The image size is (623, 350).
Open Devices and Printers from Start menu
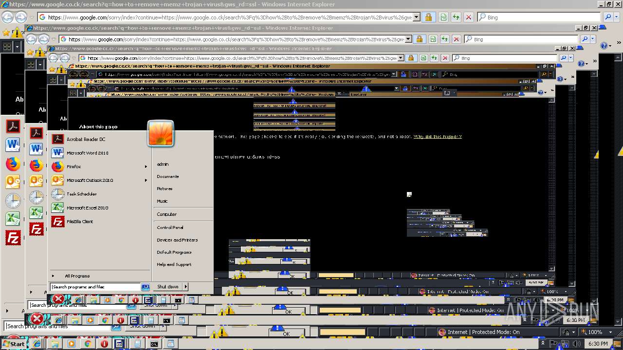[x=177, y=240]
